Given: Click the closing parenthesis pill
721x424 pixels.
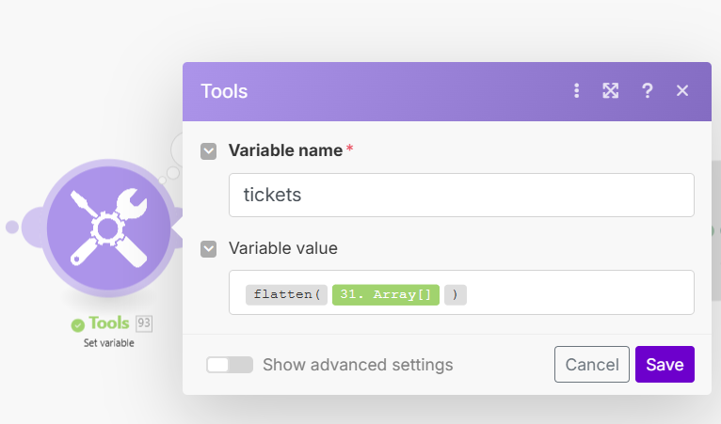Looking at the screenshot, I should point(456,294).
